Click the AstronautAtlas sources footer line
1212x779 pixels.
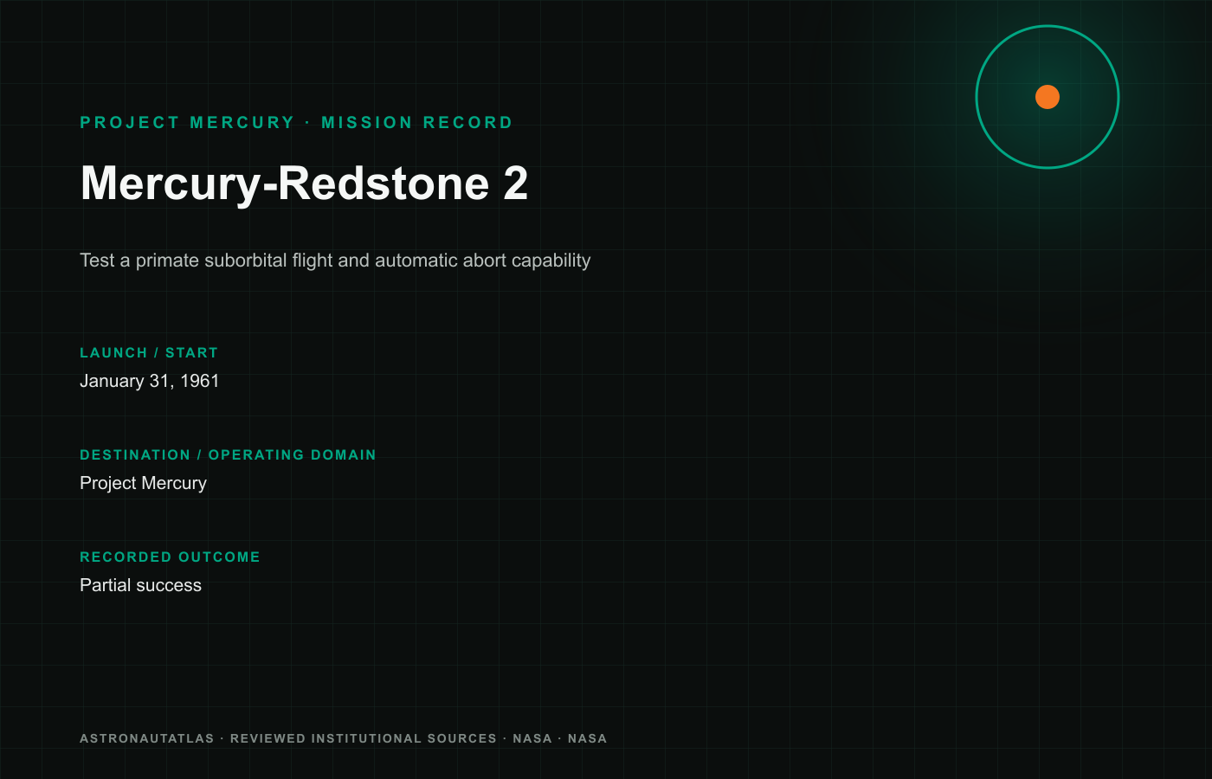(344, 738)
